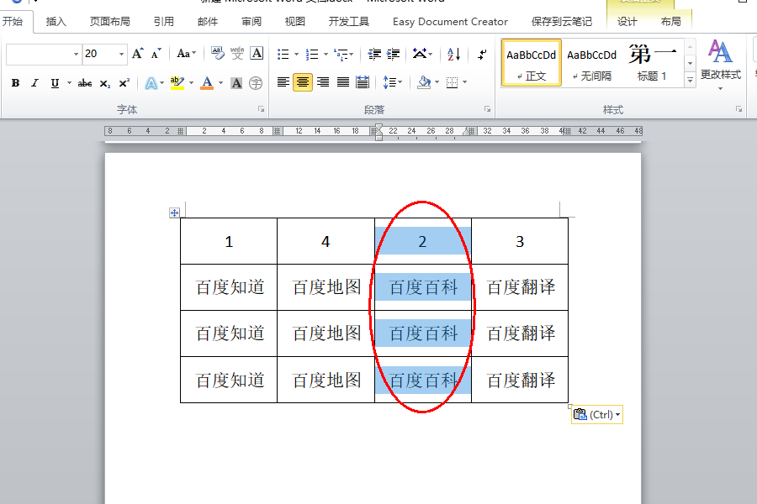Click the Numbering list icon
Viewport: 757px width, 504px height.
312,54
